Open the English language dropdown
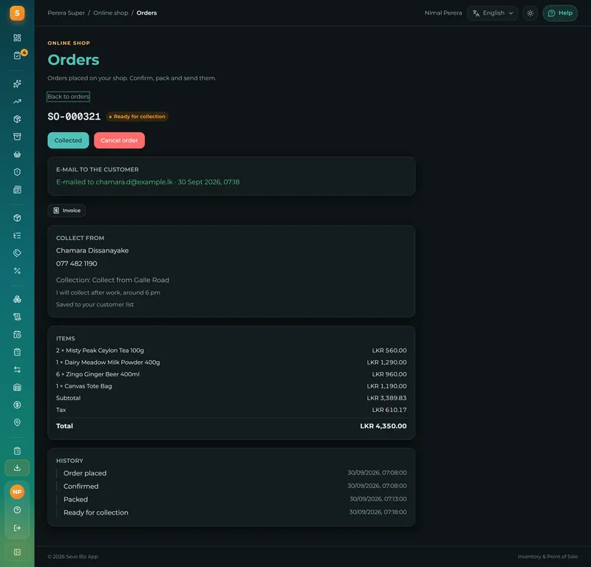Viewport: 591px width, 567px height. click(492, 13)
